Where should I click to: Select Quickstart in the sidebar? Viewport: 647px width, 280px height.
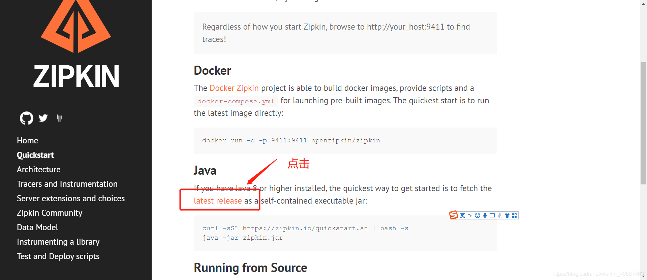[35, 155]
